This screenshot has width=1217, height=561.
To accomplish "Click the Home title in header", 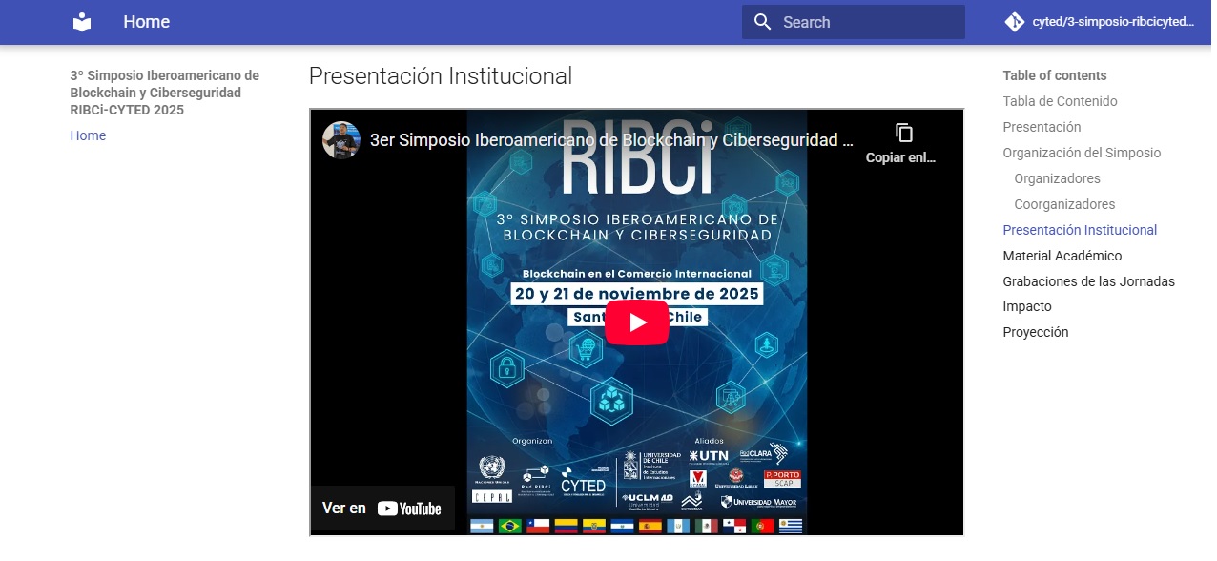I will [x=146, y=22].
